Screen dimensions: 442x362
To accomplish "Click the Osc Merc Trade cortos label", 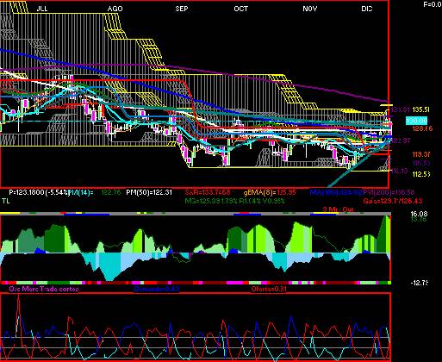I will [x=44, y=289].
